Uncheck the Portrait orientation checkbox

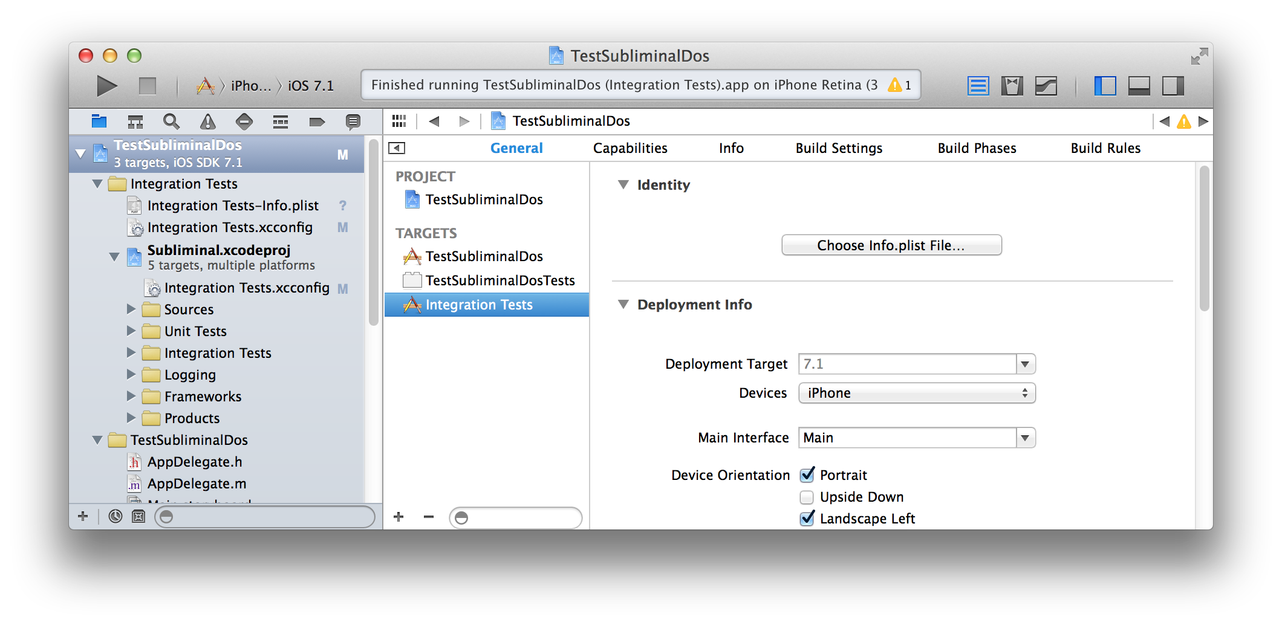click(x=807, y=475)
